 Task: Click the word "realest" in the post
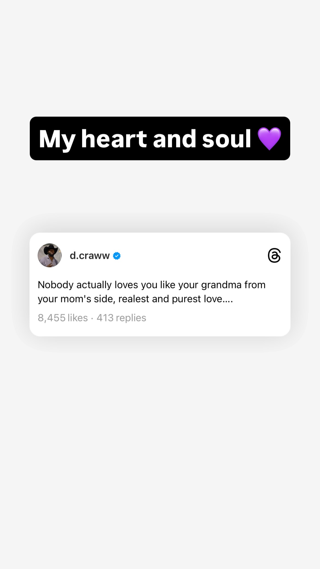[x=134, y=299]
